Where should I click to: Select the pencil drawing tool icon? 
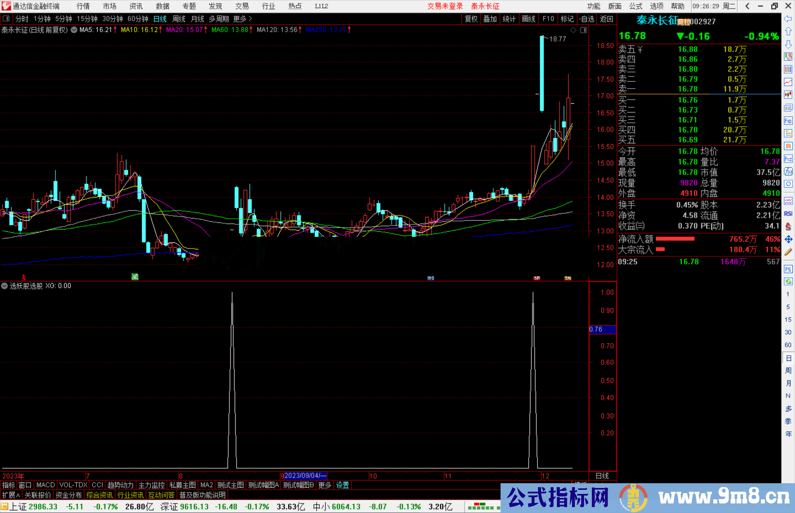click(x=788, y=252)
